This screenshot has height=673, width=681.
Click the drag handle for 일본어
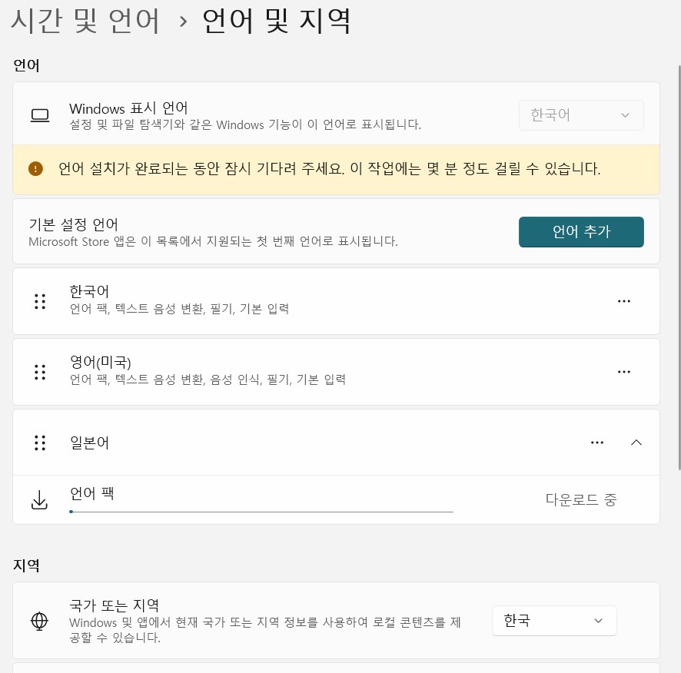pos(39,443)
